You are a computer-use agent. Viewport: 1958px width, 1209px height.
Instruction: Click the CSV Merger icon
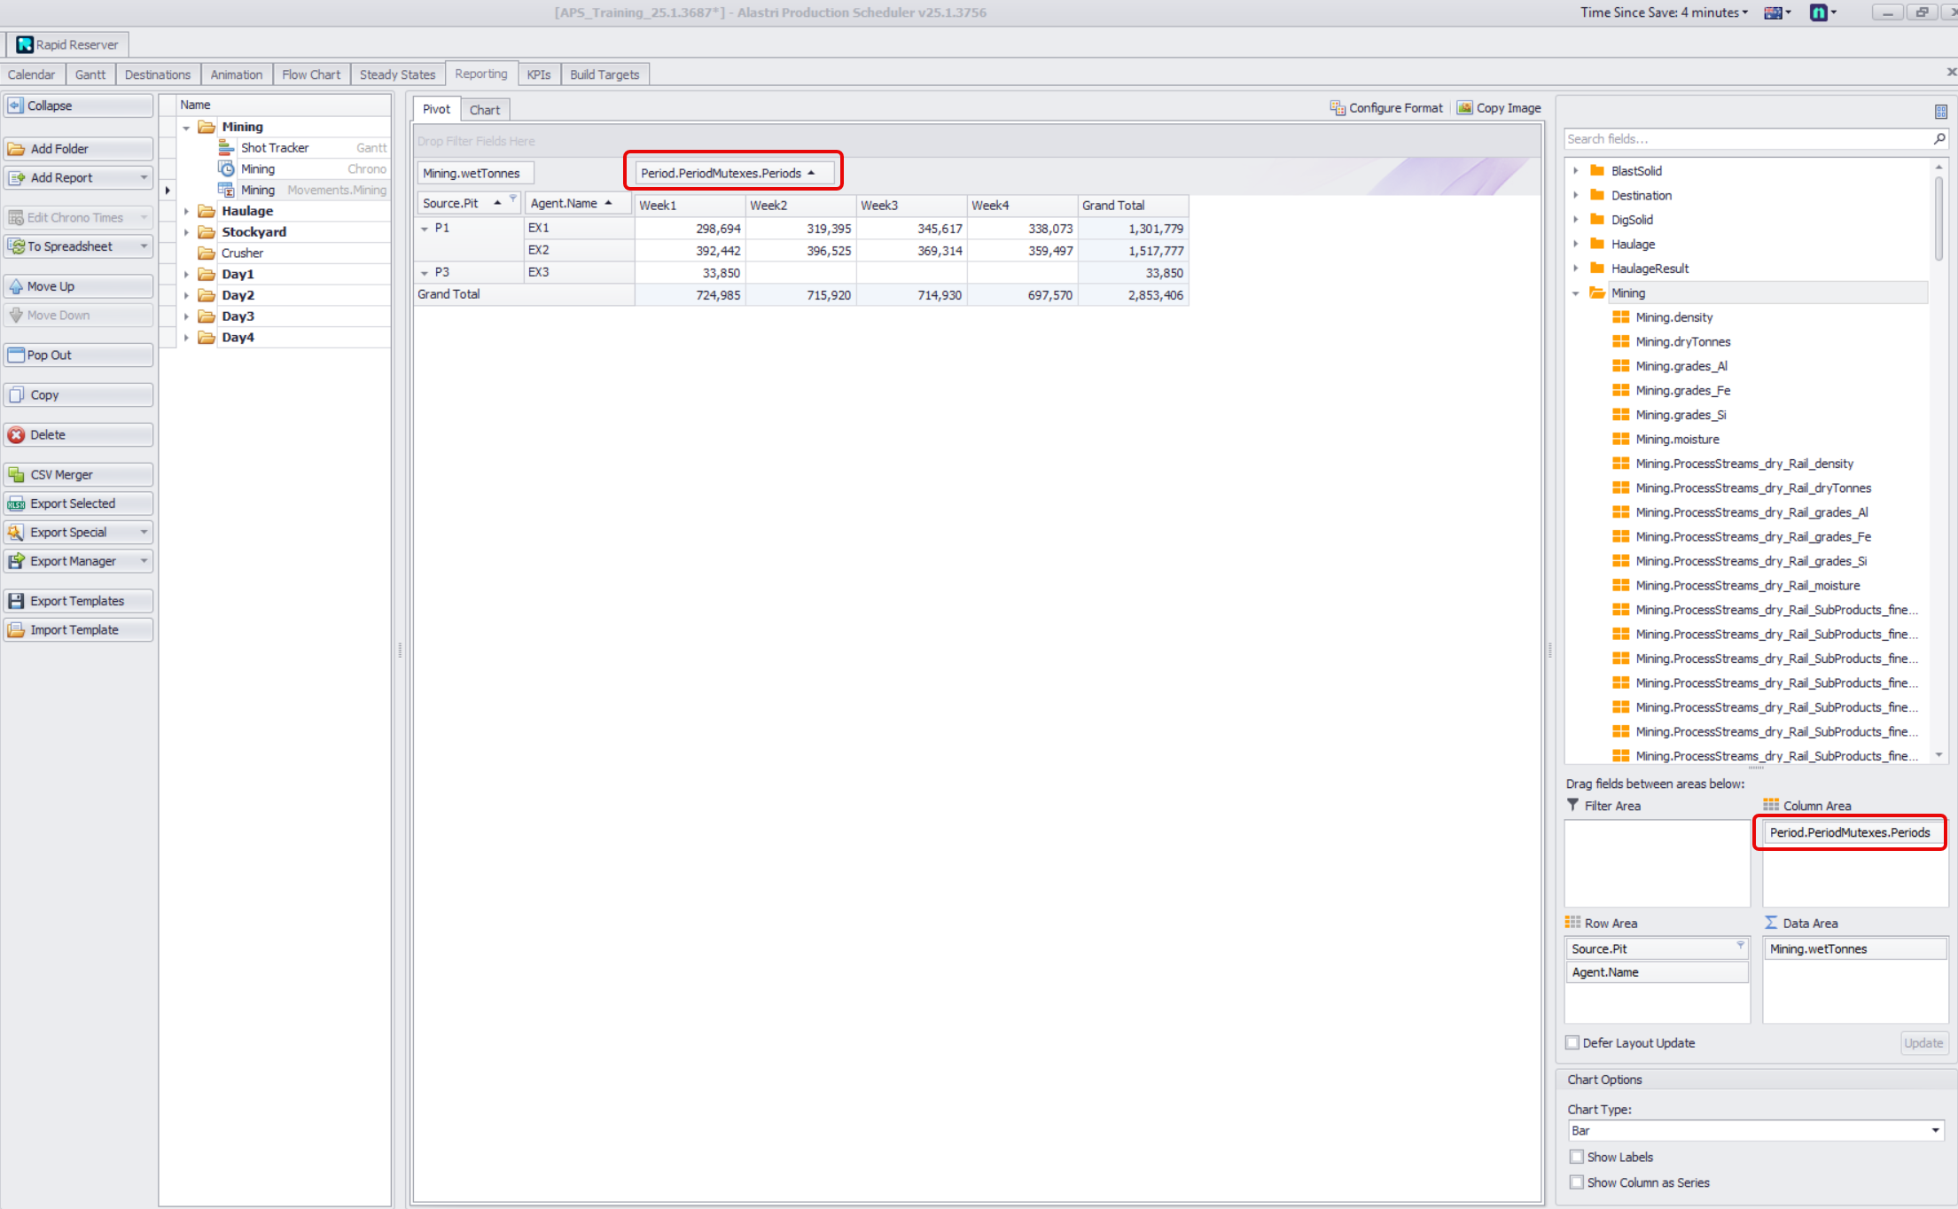click(16, 475)
